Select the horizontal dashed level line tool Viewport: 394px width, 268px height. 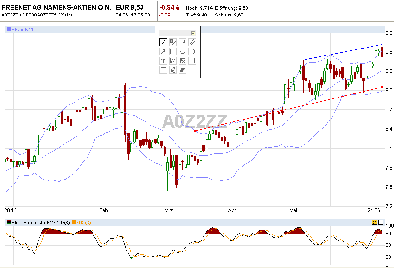click(x=182, y=42)
